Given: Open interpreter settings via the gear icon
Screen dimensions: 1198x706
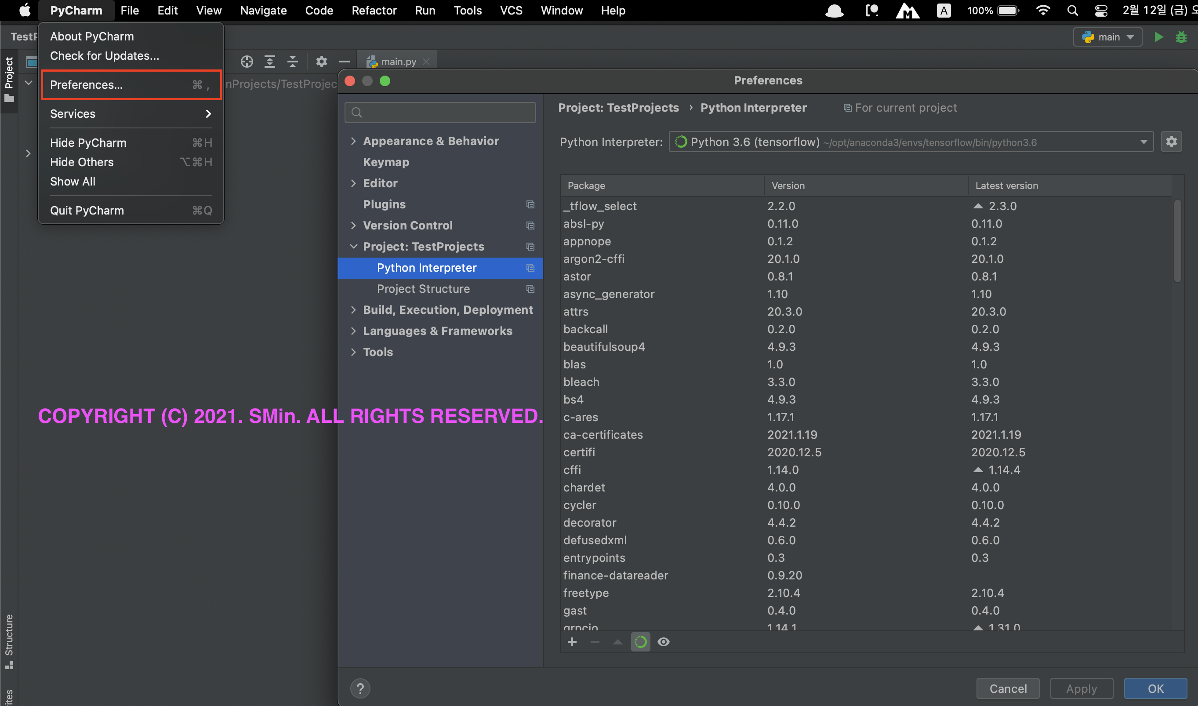Looking at the screenshot, I should point(1171,142).
